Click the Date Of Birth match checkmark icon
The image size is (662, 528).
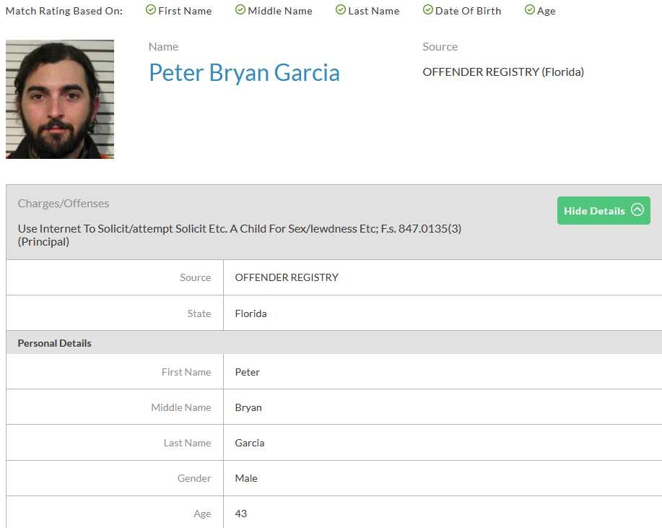click(x=428, y=10)
